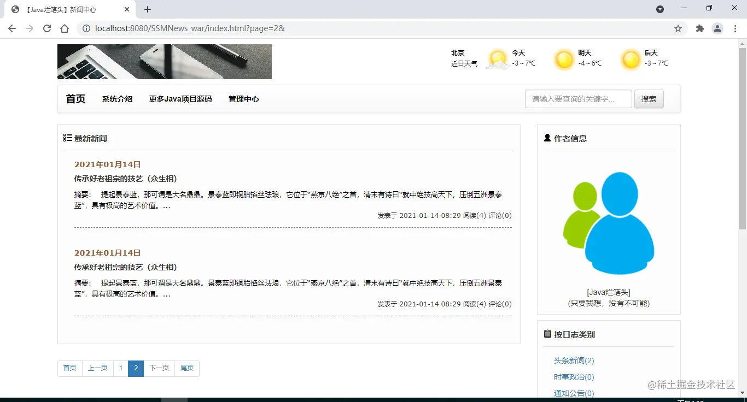This screenshot has width=747, height=402.
Task: Open the Chrome three-dot menu
Action: (x=736, y=28)
